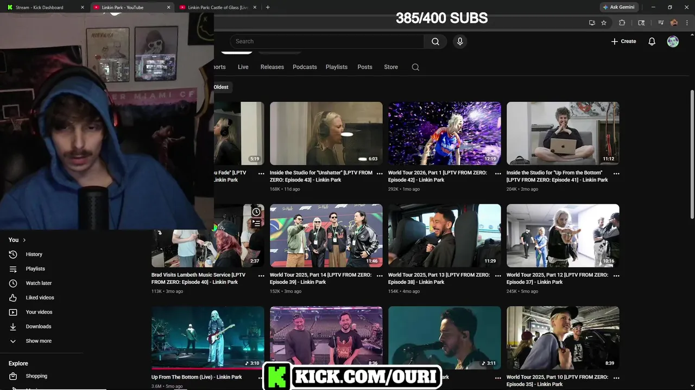Open browser media controls icon

pos(661,23)
